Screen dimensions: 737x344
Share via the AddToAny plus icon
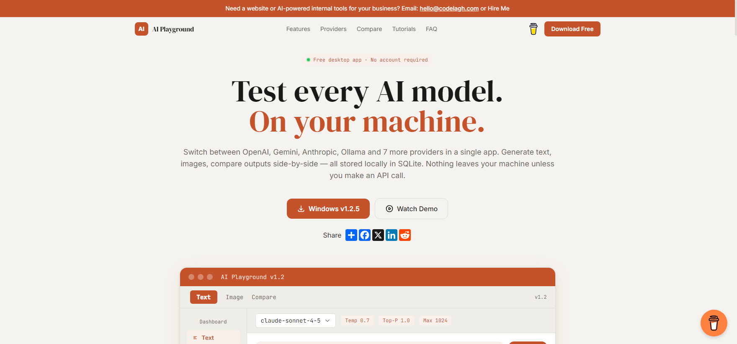pos(351,235)
